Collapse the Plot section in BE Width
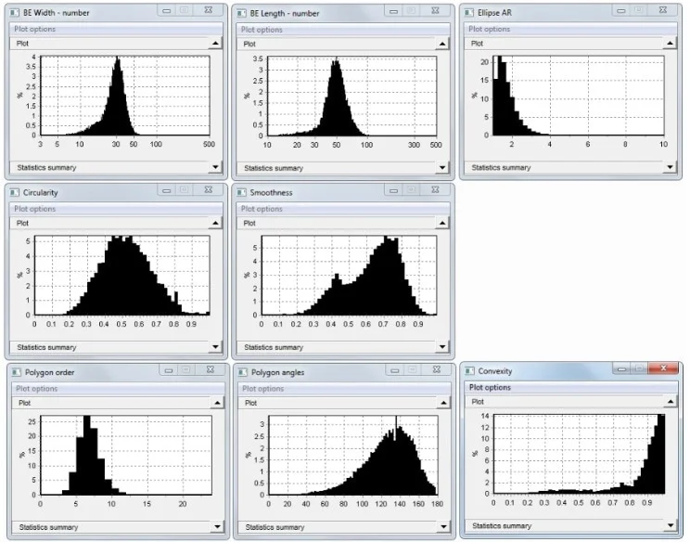Screen dimensions: 690x542 point(215,43)
